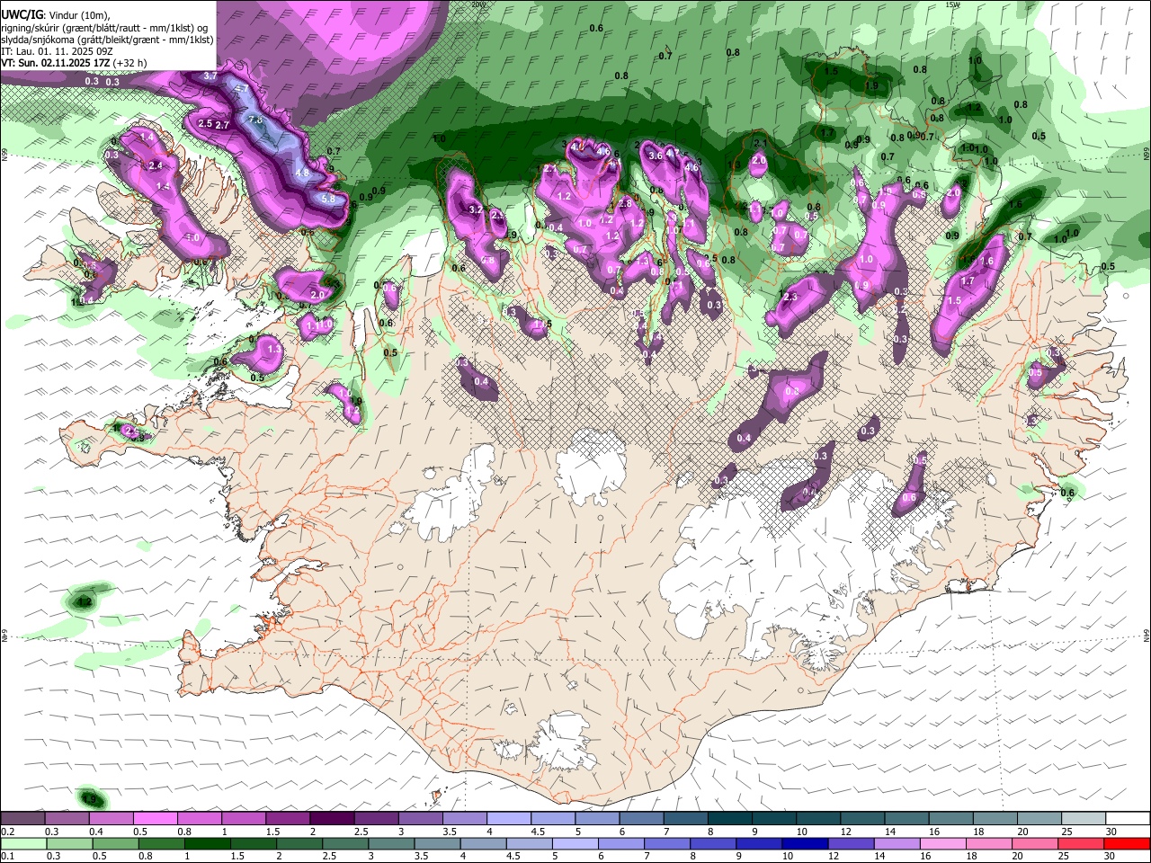The image size is (1151, 863).
Task: Click the 3–3.5 swatch in the upper snow scale
Action: click(x=420, y=818)
